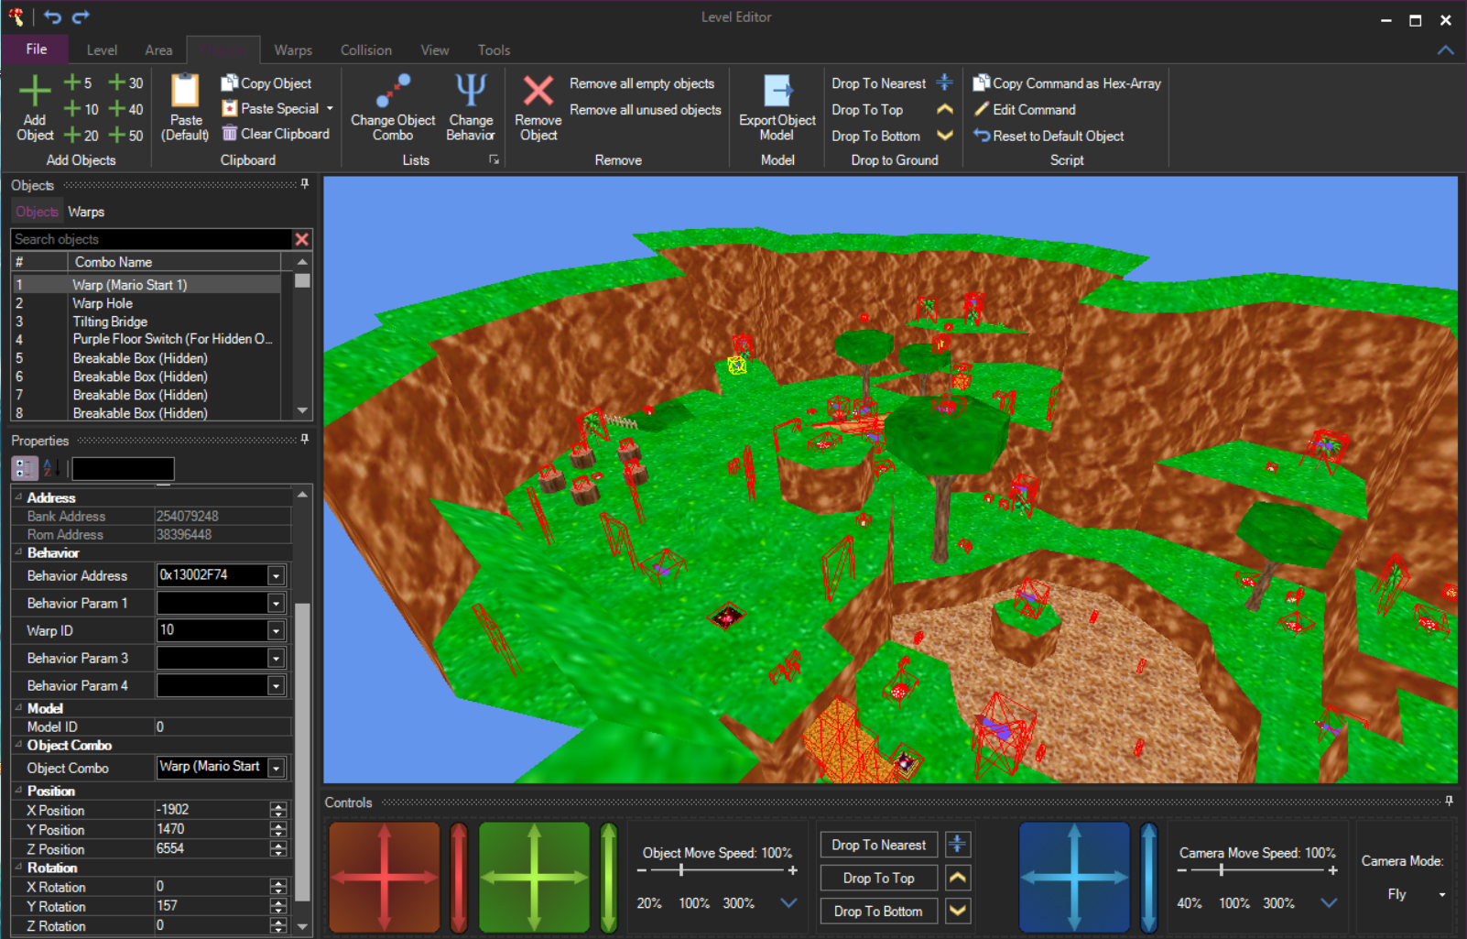Open Paste Special dropdown arrow
This screenshot has height=939, width=1467.
[x=330, y=108]
